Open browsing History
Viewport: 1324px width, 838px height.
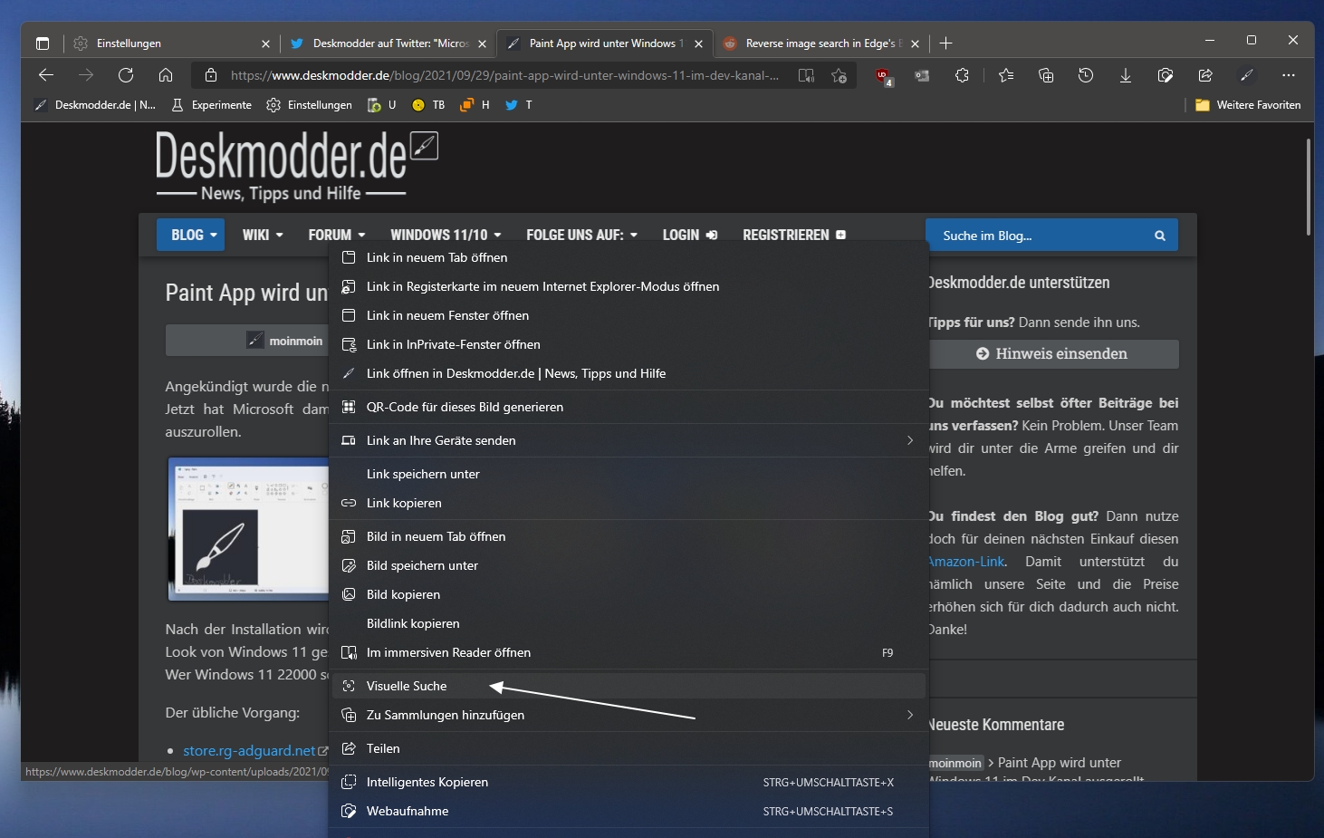click(x=1086, y=75)
